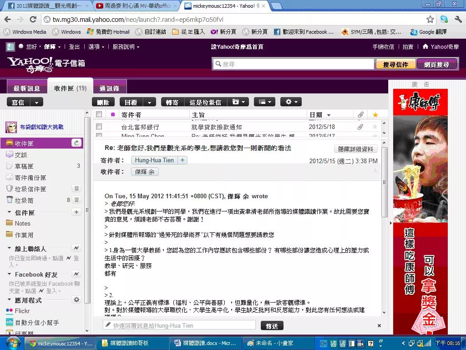This screenshot has width=466, height=350.
Task: Star the 台北富邦銀行 message
Action: tap(375, 127)
